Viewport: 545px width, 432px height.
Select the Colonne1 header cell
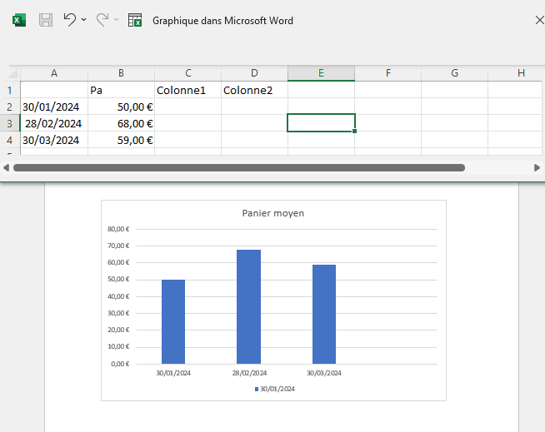187,90
